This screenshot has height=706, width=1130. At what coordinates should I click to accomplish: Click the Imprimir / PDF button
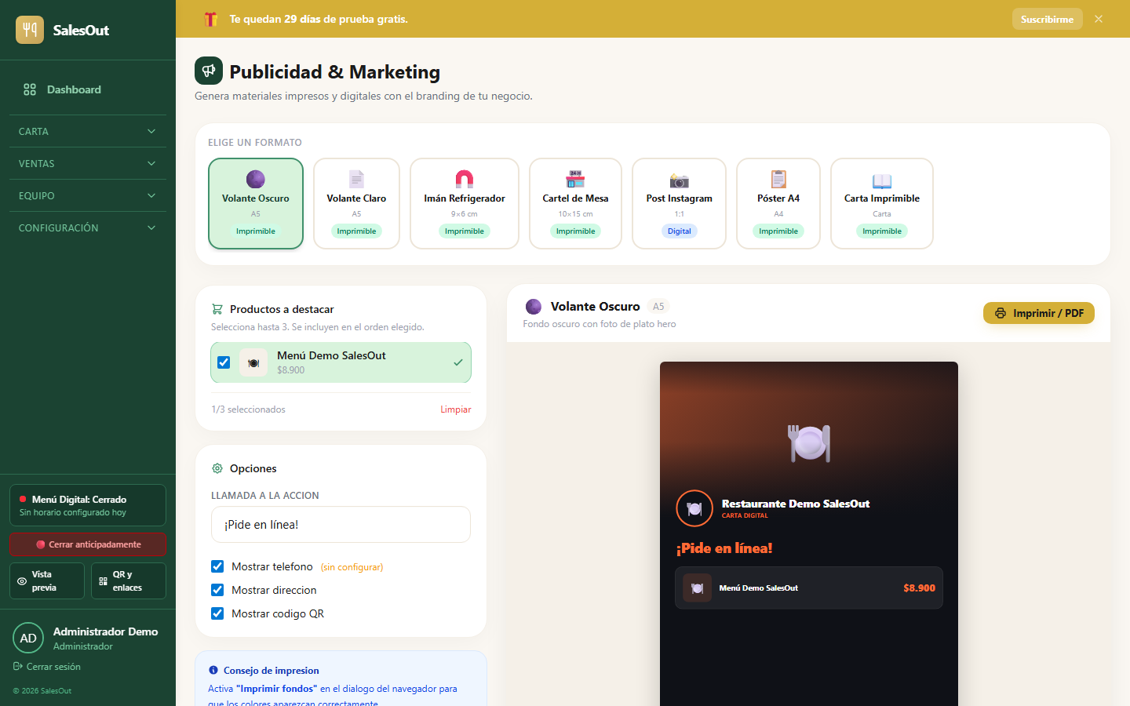1039,313
